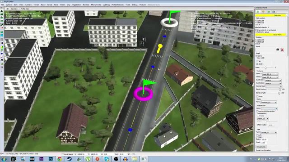Select blue road point at bottom of road
Screen dimensions: 289x162
130,130
